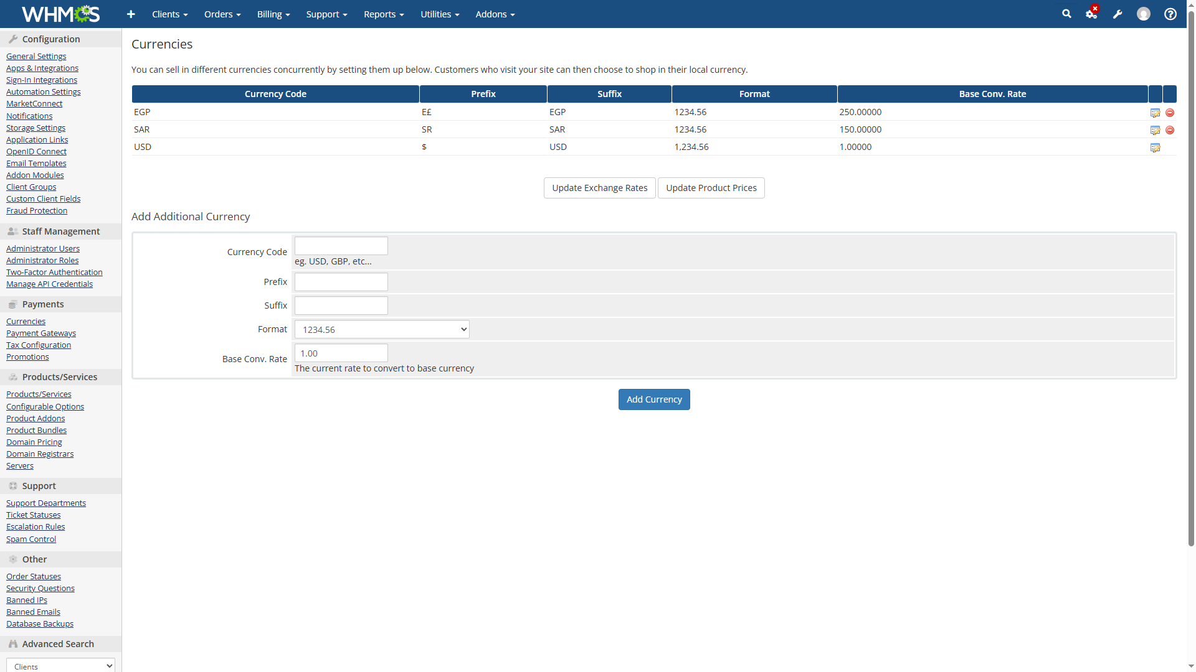Delete the SAR currency row
Screen dimensions: 1196x672
1169,130
